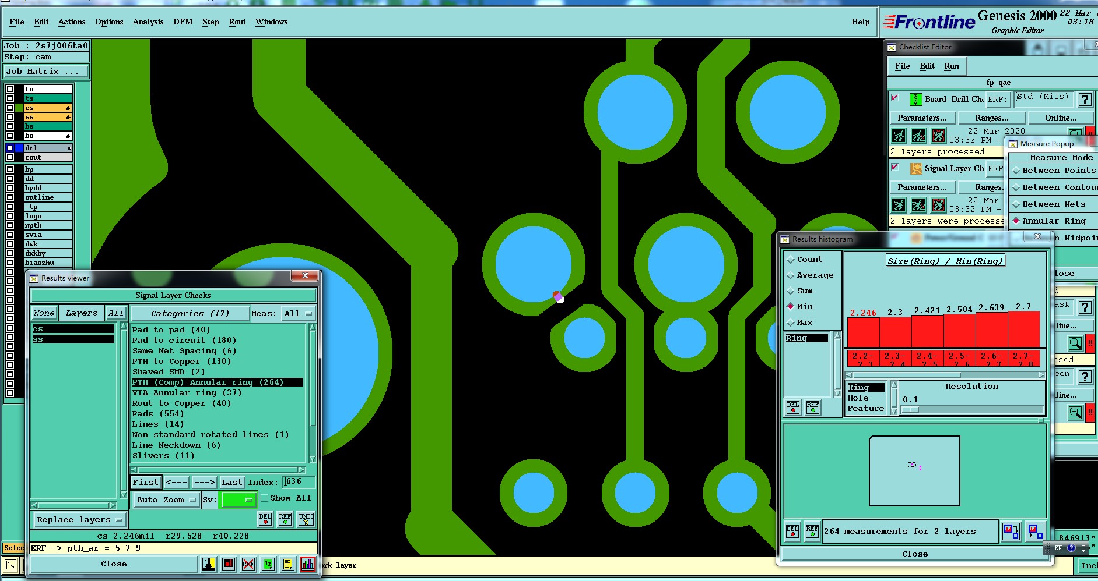Select 'VIA Annular ring (37)' category row

[187, 393]
